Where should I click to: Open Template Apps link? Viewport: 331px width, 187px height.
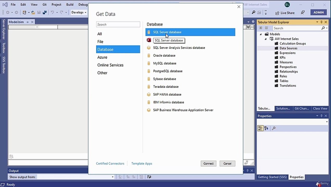142,163
